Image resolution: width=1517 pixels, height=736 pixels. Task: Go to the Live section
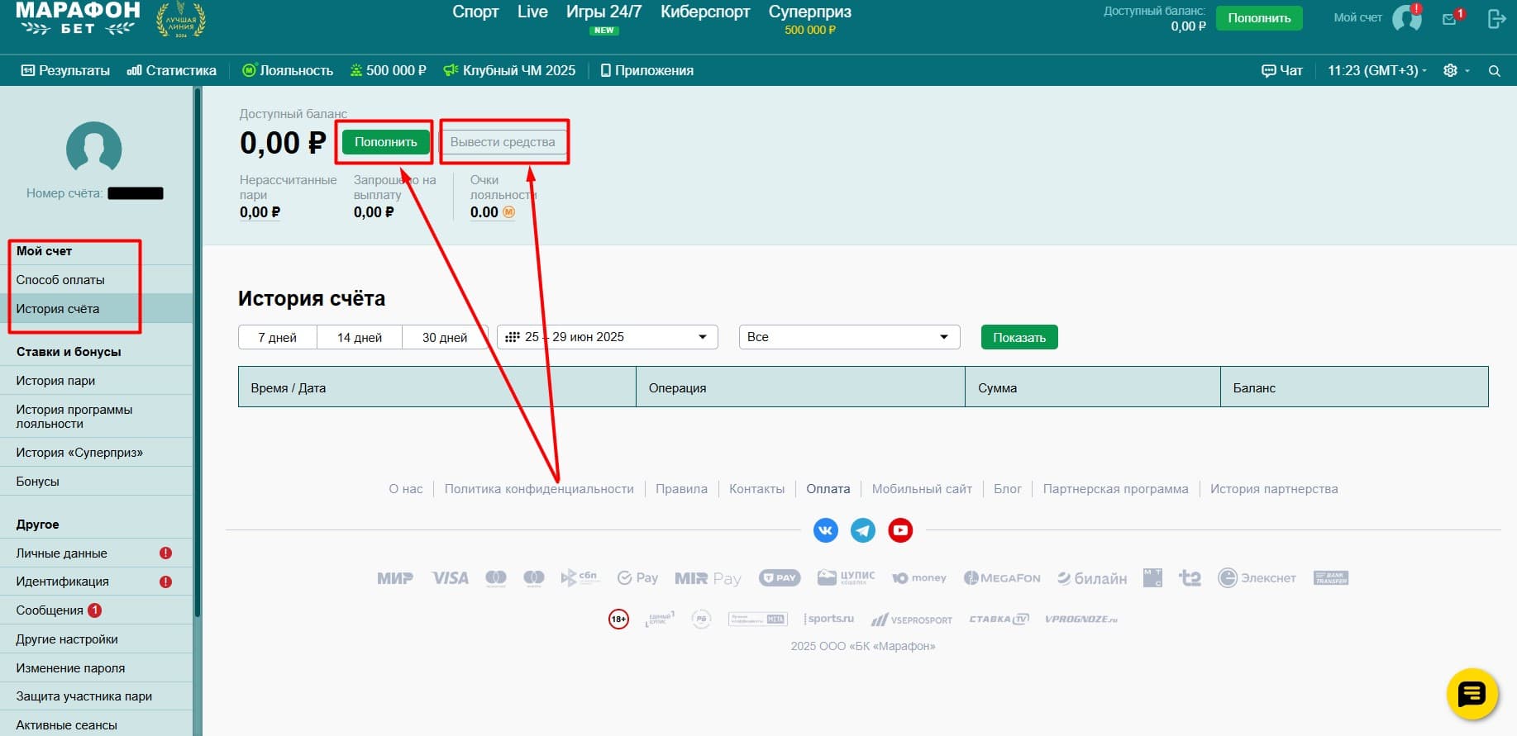[x=532, y=12]
